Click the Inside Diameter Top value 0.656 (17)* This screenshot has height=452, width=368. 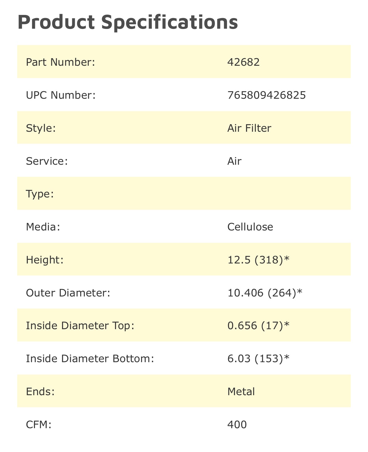click(258, 326)
